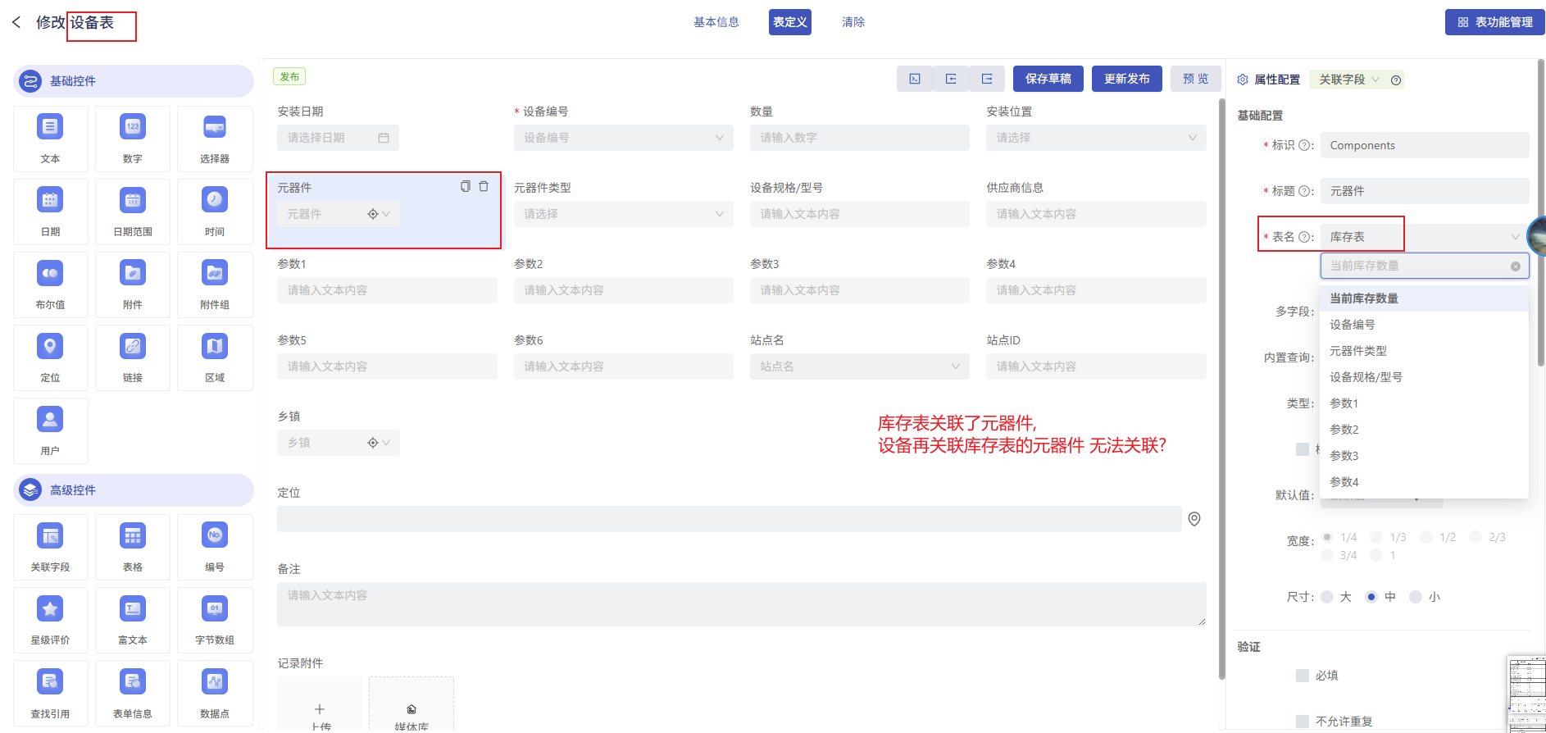This screenshot has width=1546, height=733.
Task: Click the map pin icon beside 定位 field
Action: (1194, 519)
